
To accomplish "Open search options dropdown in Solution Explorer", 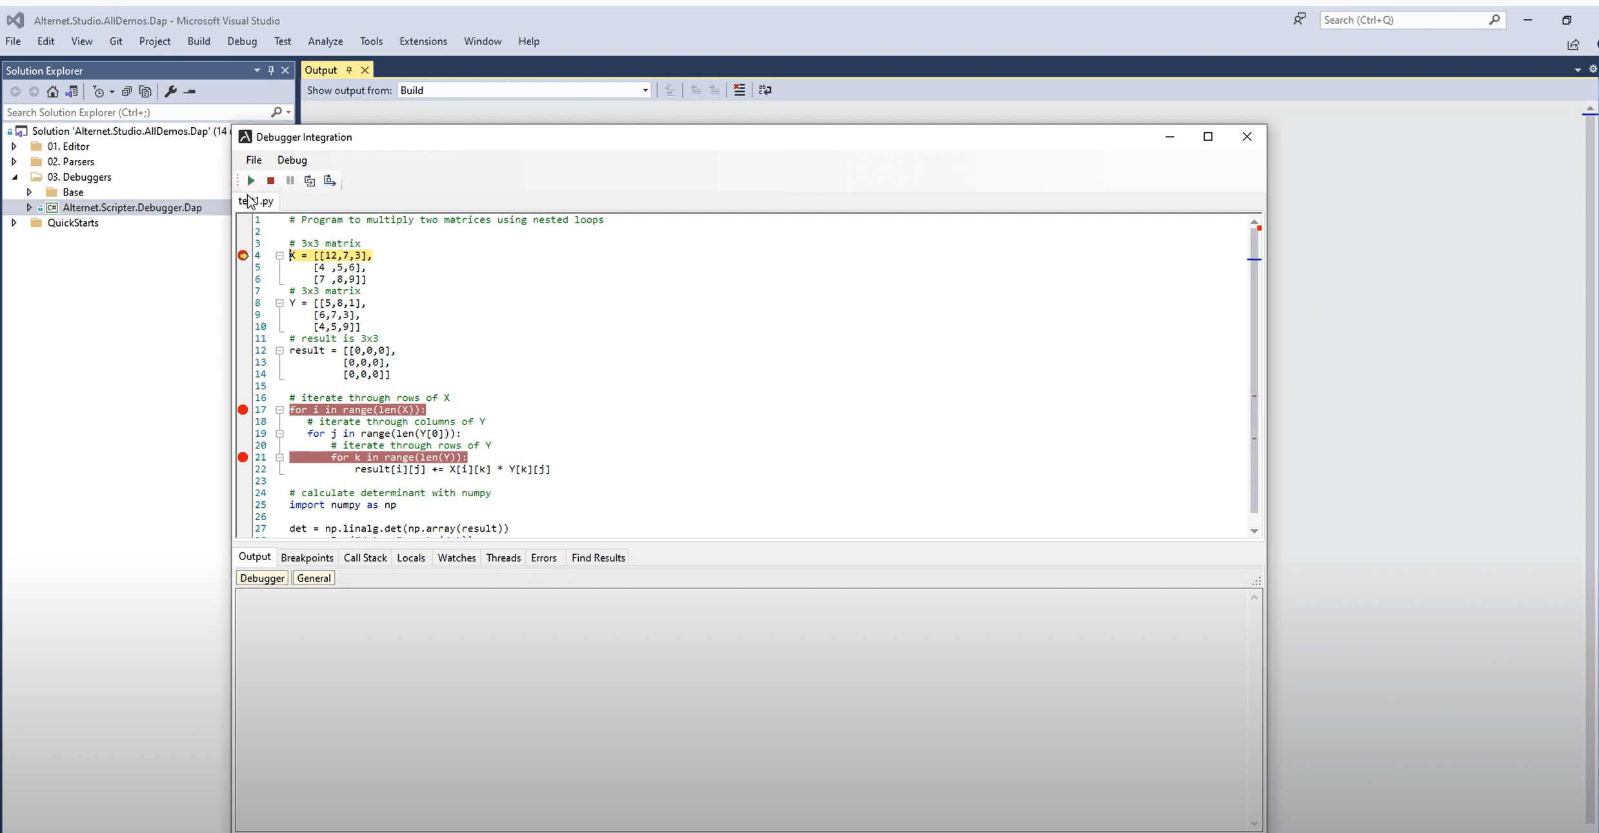I will 288,112.
